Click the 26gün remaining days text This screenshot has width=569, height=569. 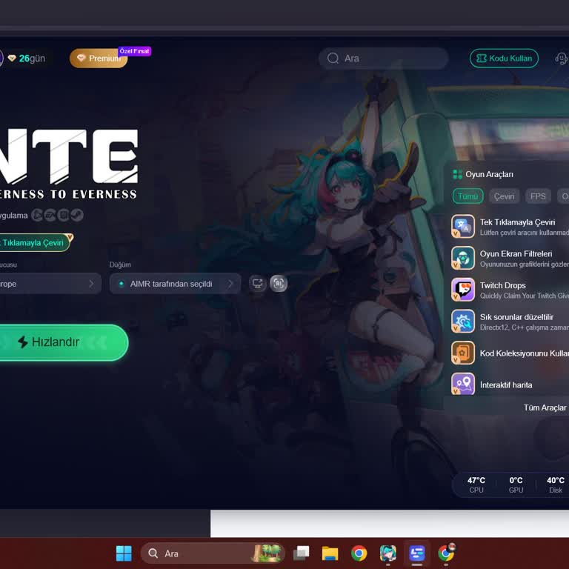(32, 58)
